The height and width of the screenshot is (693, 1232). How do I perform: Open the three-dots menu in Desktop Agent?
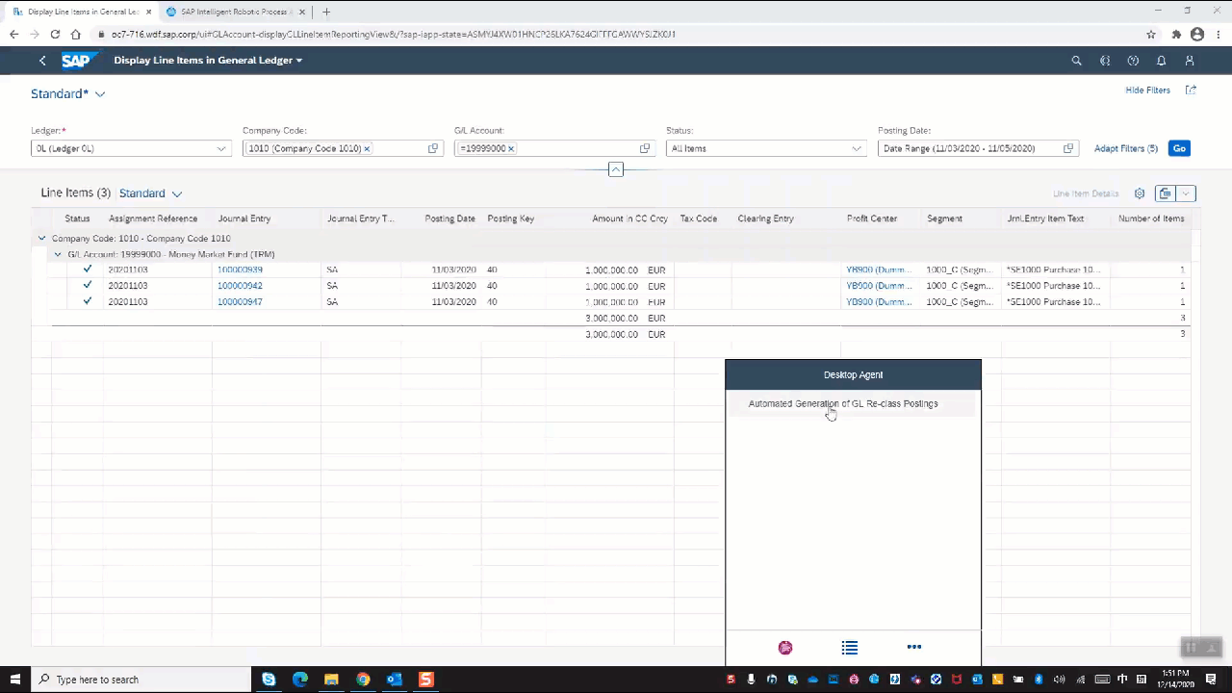click(x=914, y=647)
